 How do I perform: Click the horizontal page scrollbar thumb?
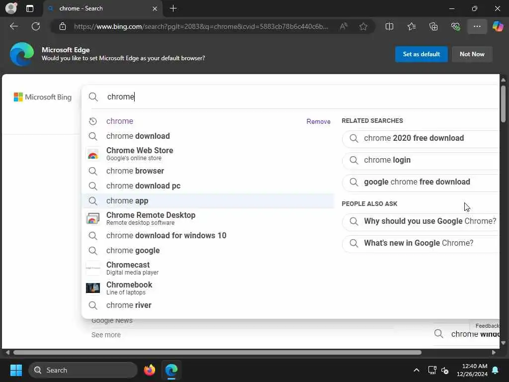pyautogui.click(x=217, y=353)
